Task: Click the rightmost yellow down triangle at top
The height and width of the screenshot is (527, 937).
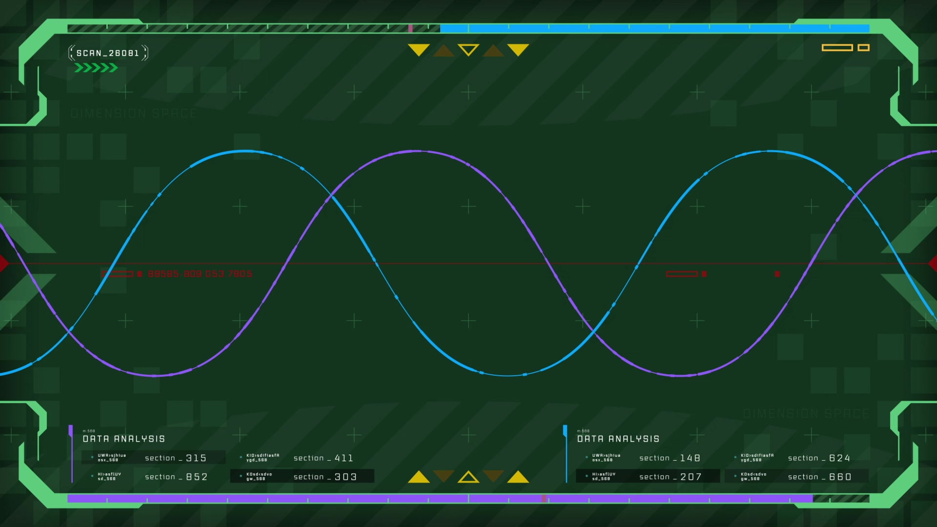Action: click(518, 49)
